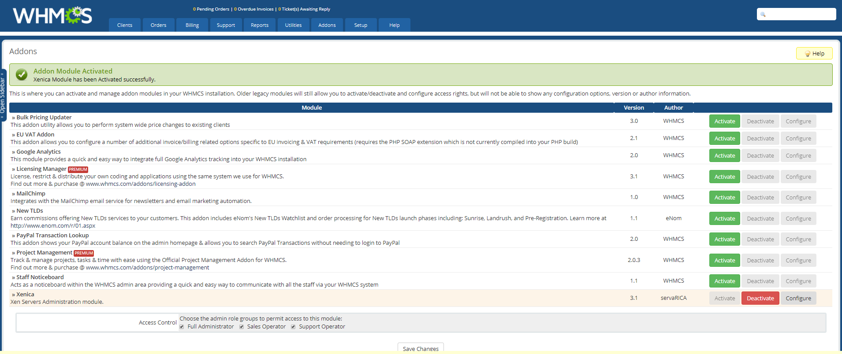Click the Pending Orders link
This screenshot has height=354, width=842.
[x=211, y=9]
